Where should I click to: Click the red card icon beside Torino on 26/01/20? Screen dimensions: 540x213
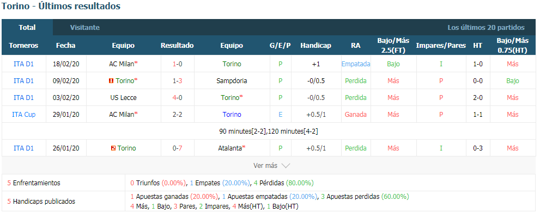(x=113, y=148)
